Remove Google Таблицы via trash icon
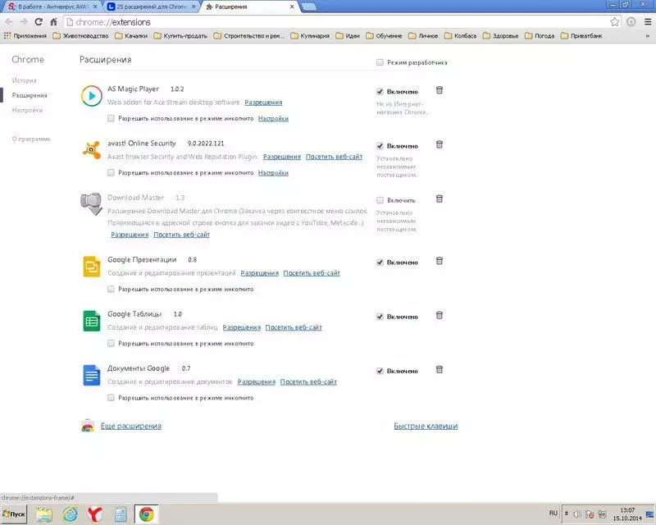 tap(440, 316)
